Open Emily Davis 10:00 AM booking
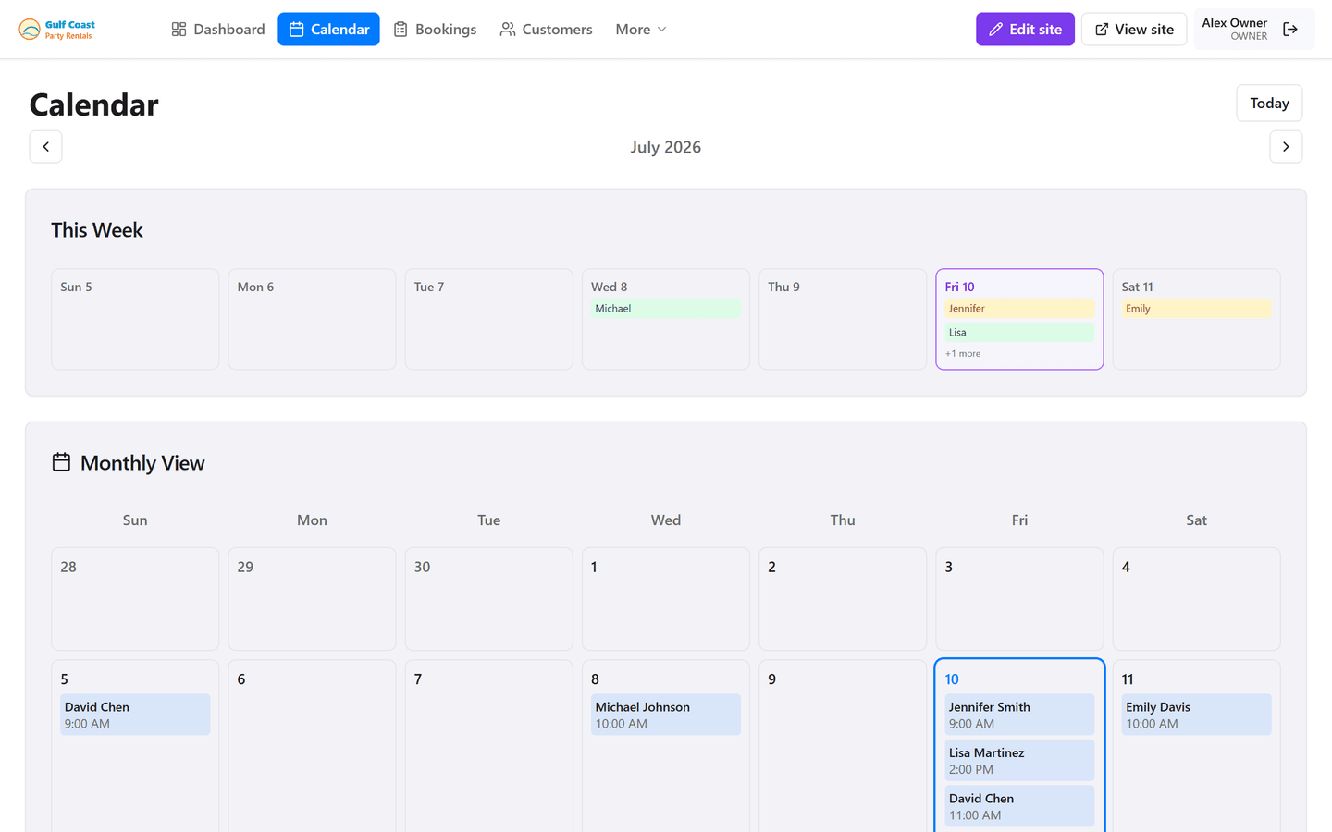The image size is (1332, 832). pos(1196,715)
